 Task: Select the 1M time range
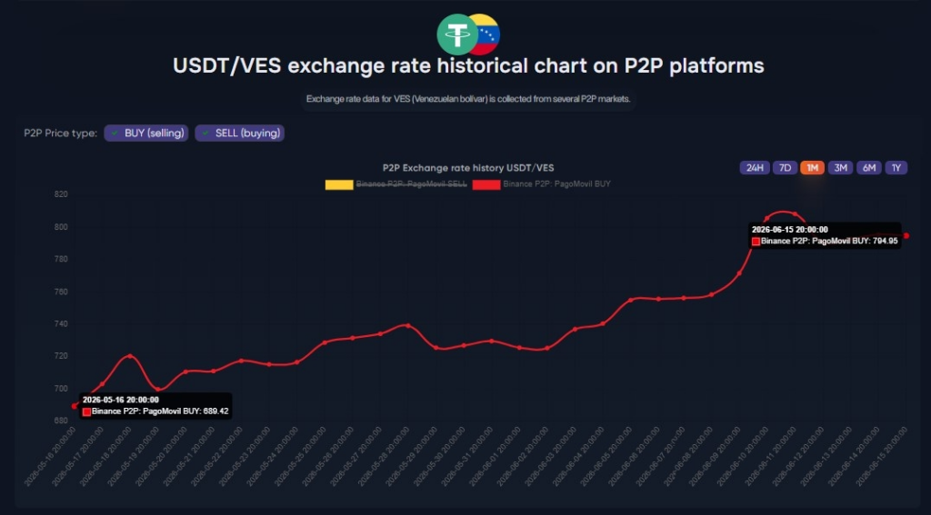(x=812, y=168)
